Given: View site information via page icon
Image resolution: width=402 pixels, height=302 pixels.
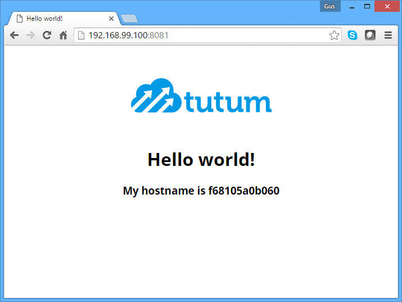Looking at the screenshot, I should click(x=81, y=35).
